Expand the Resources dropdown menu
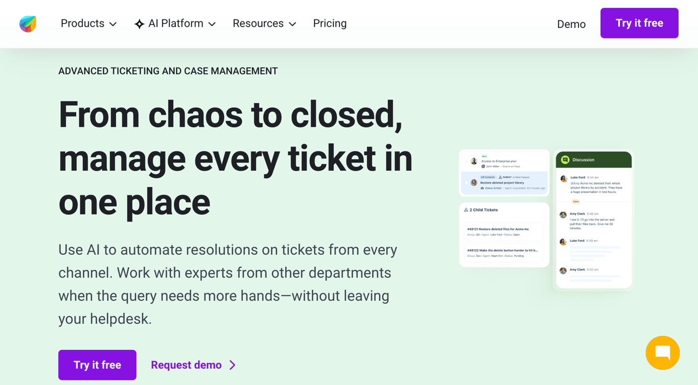Viewport: 698px width, 385px height. coord(264,23)
